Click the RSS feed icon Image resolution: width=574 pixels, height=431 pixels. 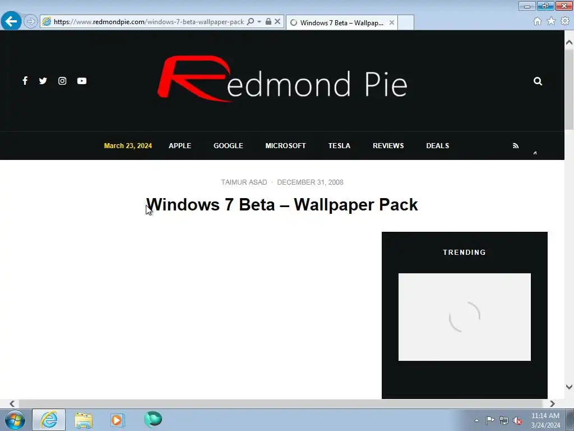[x=516, y=146]
